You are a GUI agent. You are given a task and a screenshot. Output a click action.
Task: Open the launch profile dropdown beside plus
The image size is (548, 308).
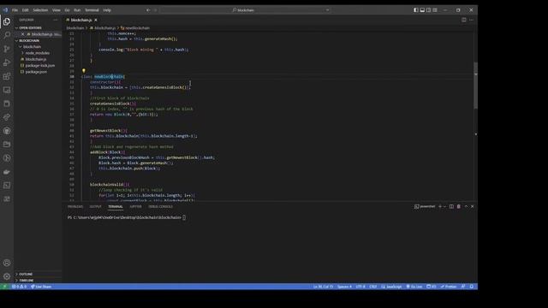click(444, 206)
